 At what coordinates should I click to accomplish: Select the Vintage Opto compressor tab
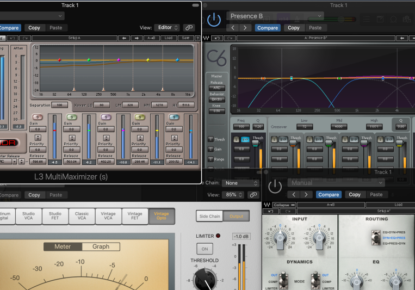162,216
